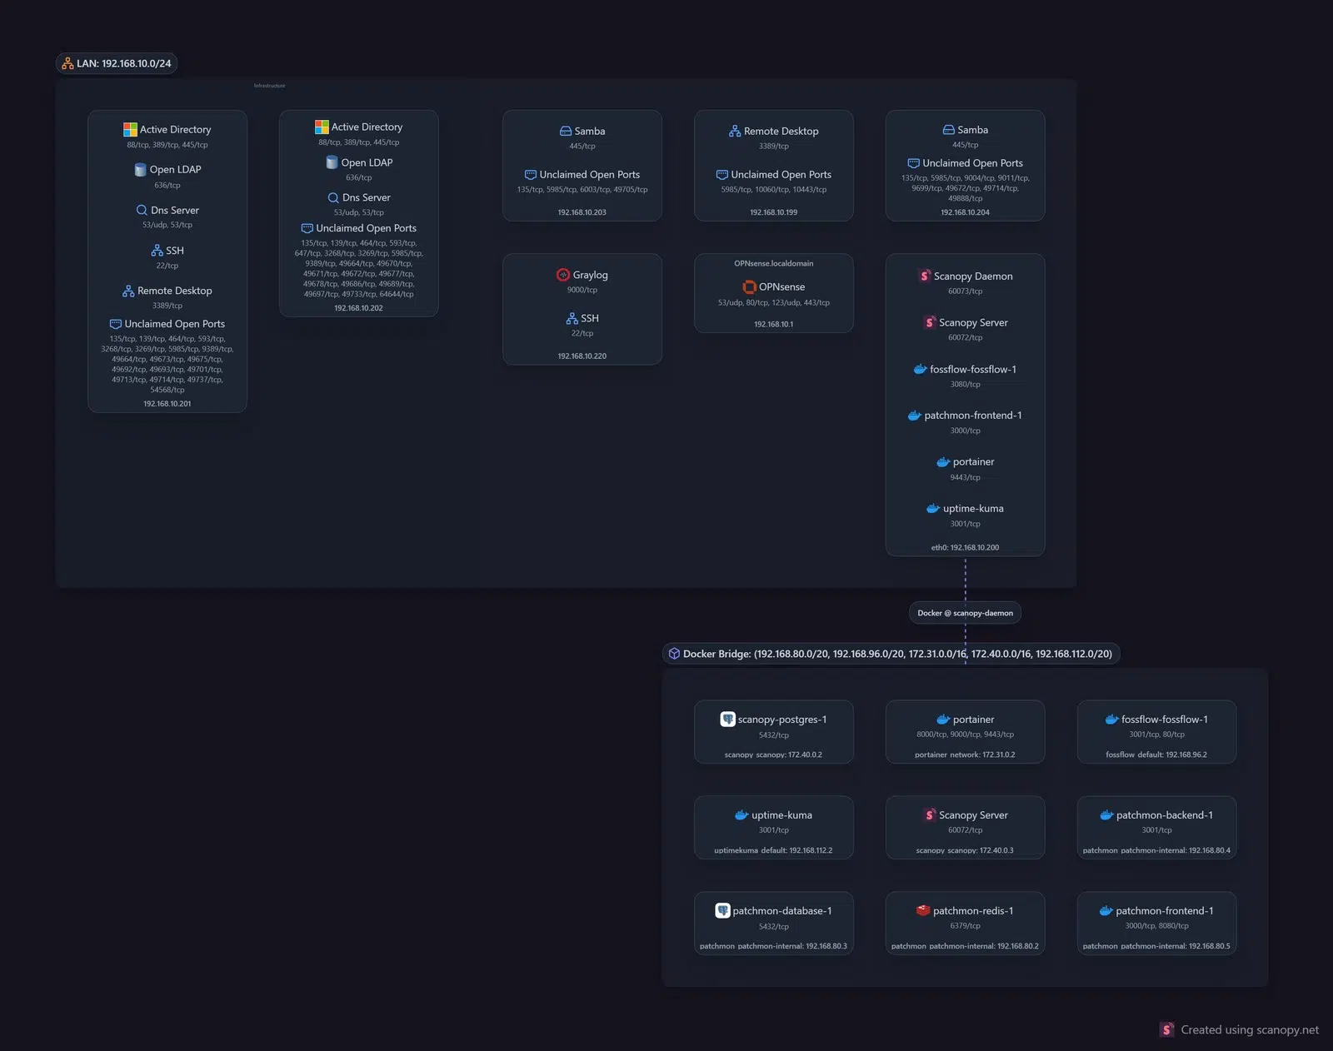Click the Scanopy Server icon at scanopy_scanopy 172.40.0.3
The width and height of the screenshot is (1333, 1051).
pos(930,814)
